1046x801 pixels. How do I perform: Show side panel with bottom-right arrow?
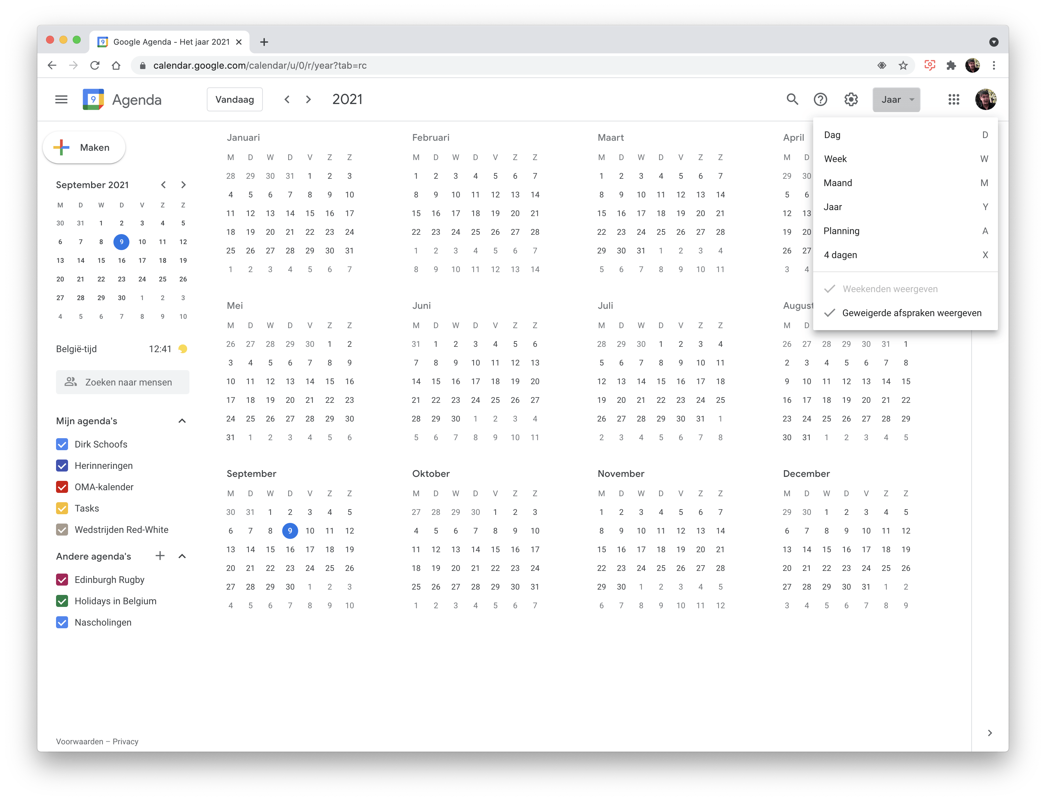990,733
